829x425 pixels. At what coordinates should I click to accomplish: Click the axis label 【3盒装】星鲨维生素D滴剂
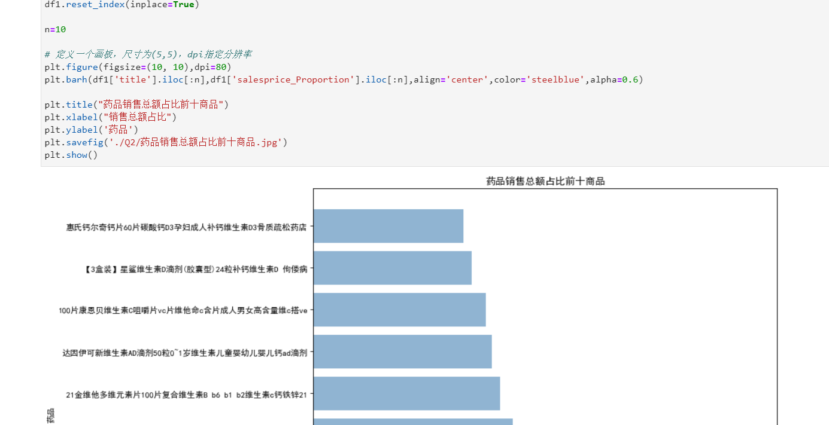tap(196, 269)
